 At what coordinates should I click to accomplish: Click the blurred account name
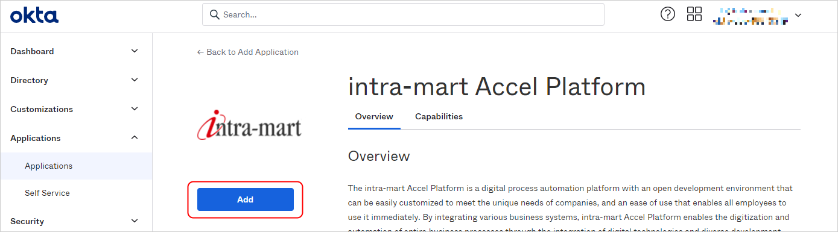pos(751,16)
